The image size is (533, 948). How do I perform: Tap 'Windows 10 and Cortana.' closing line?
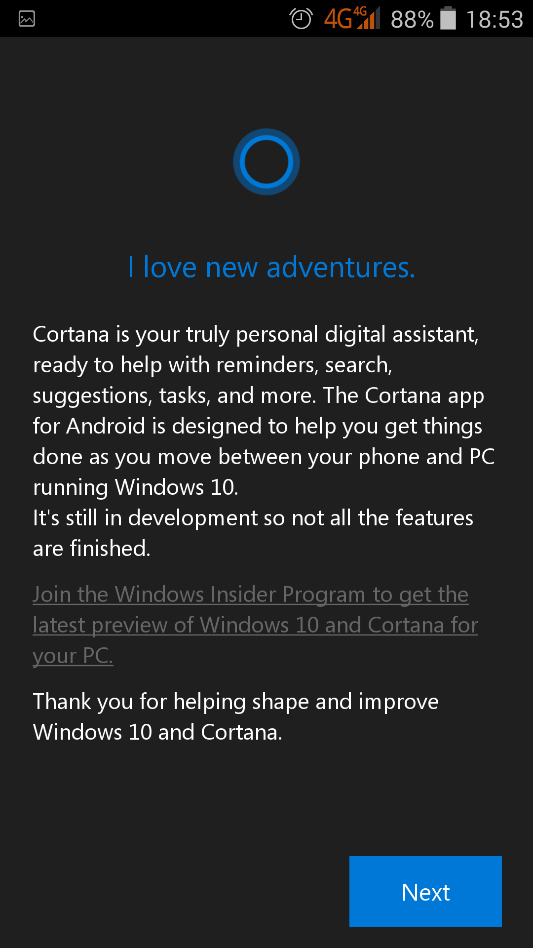[157, 732]
